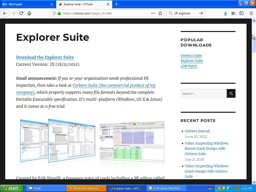Switch to Avast folder taskbar button
Viewport: 256px width, 192px height.
point(46,188)
